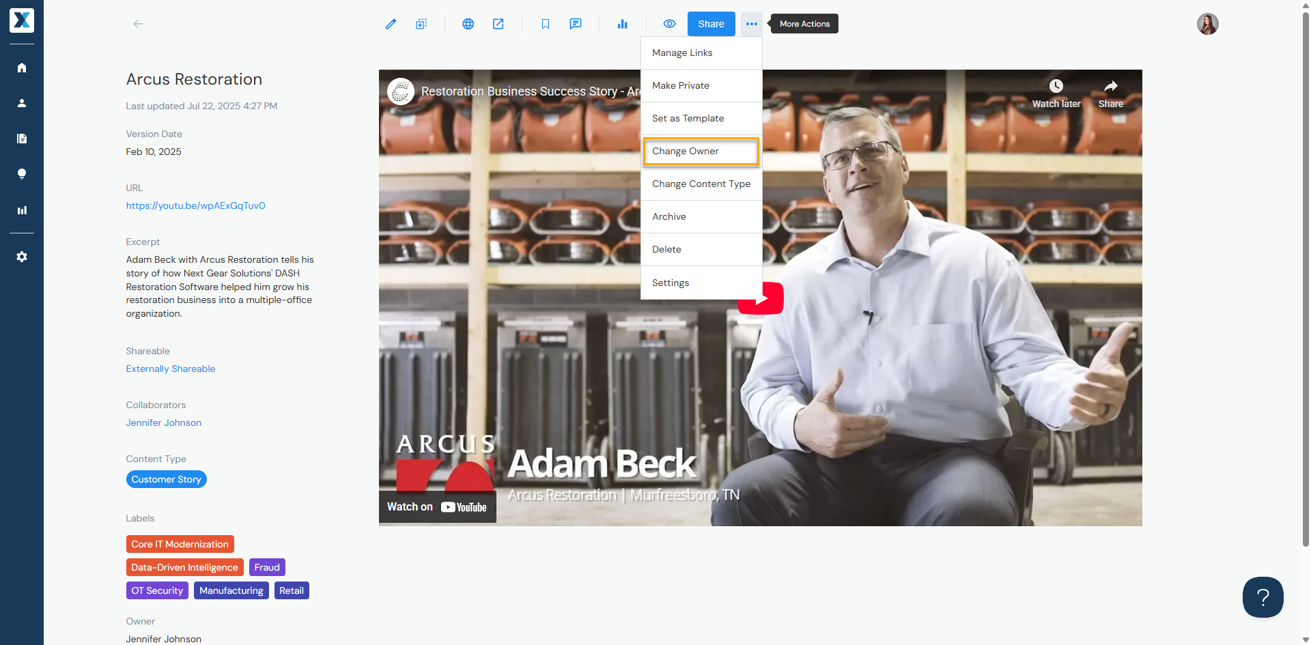
Task: Bookmark this content with the bookmark icon
Action: [546, 24]
